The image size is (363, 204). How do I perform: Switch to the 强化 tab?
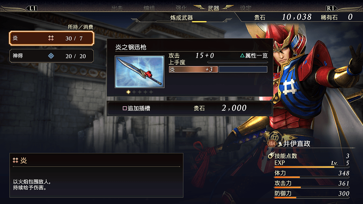pos(181,8)
